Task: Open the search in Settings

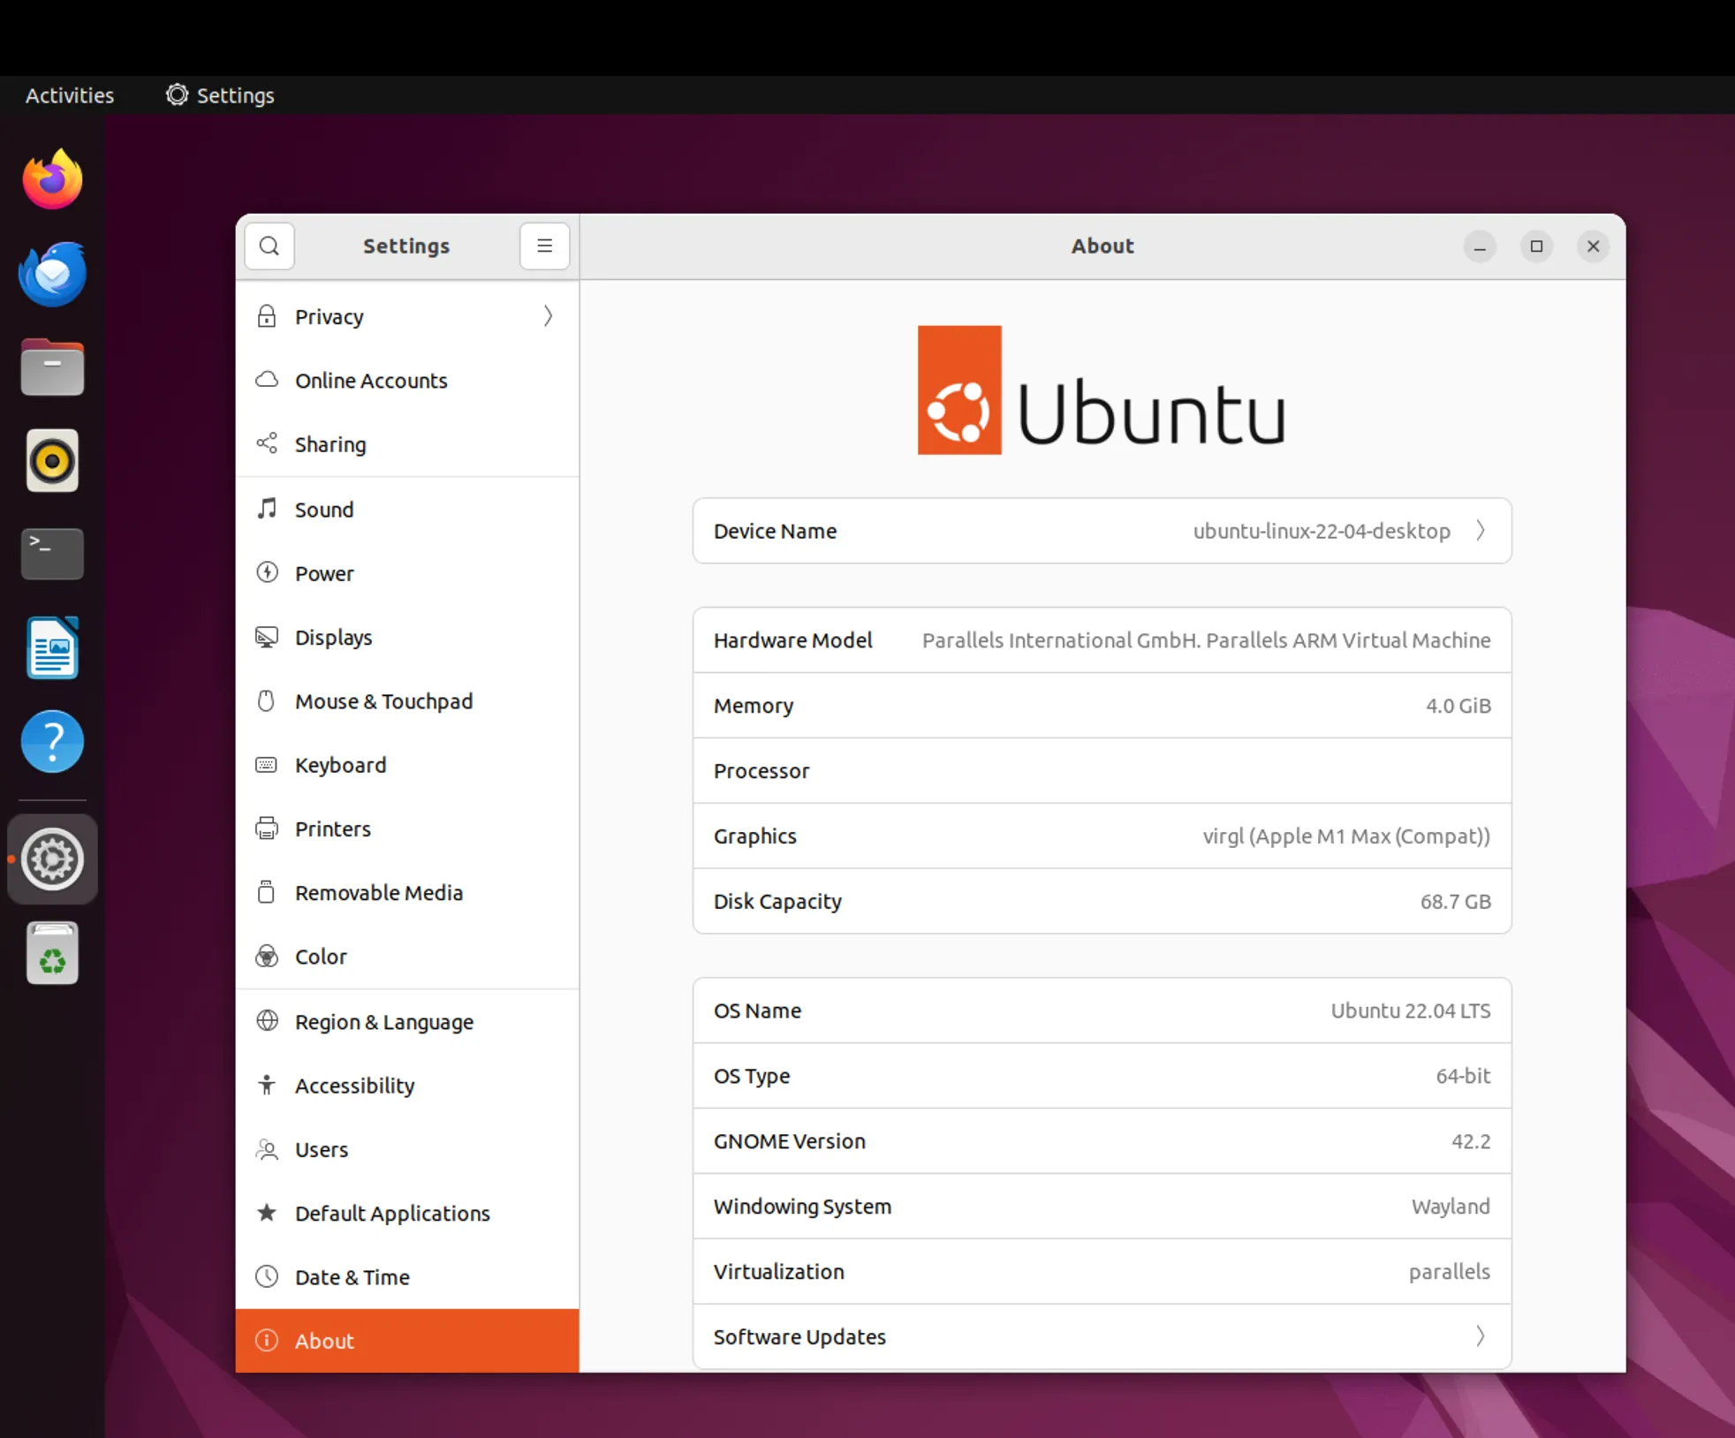Action: tap(269, 246)
